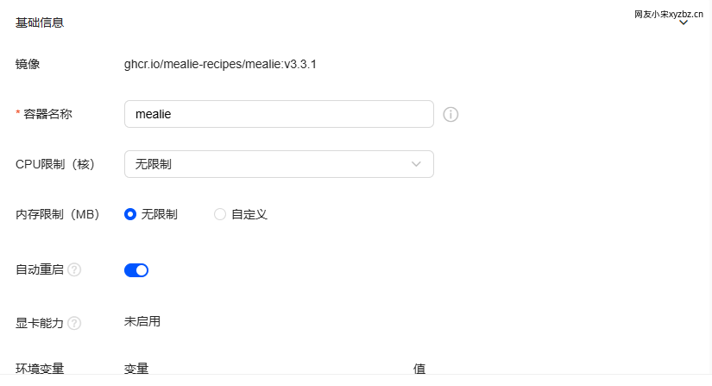Click the 变量 column header

(x=136, y=369)
